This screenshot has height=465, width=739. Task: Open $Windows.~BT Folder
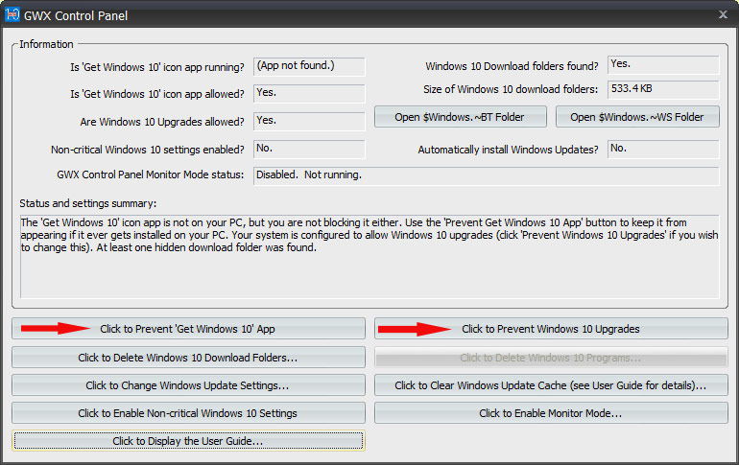coord(461,117)
